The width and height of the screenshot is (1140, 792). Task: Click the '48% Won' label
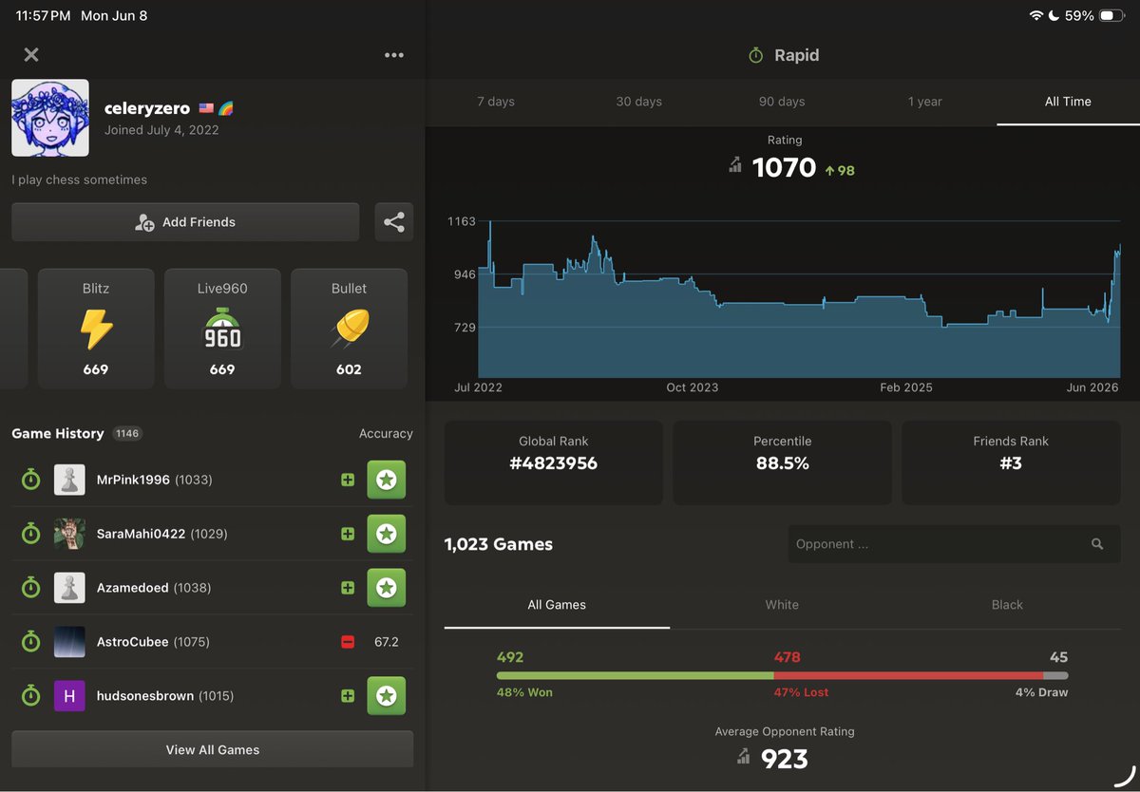pos(524,692)
